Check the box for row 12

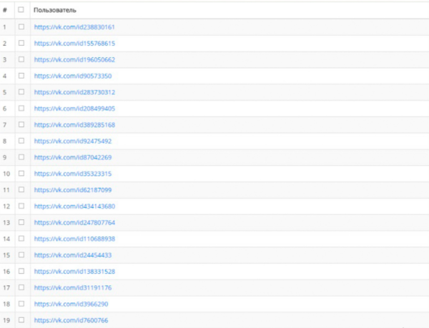(x=21, y=206)
